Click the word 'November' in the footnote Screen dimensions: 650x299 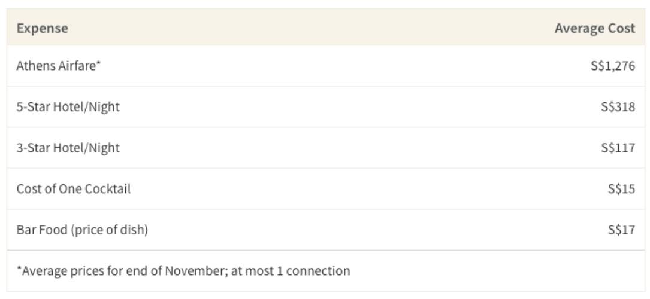[192, 271]
